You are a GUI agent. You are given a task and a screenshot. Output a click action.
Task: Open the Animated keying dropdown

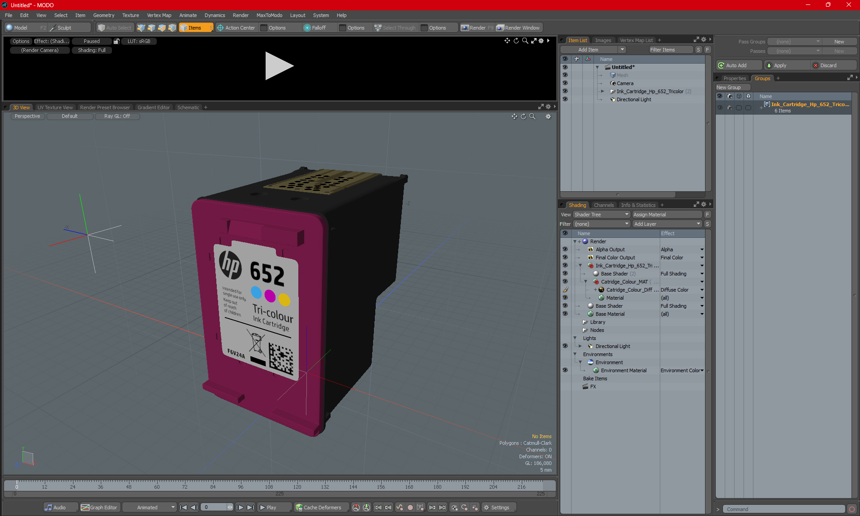[x=150, y=507]
